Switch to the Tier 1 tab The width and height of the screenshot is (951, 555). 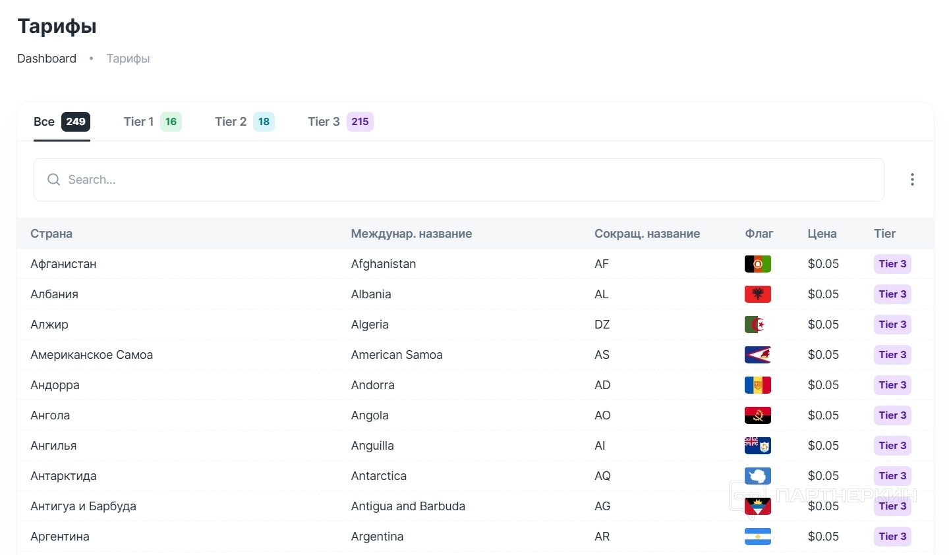click(x=152, y=122)
